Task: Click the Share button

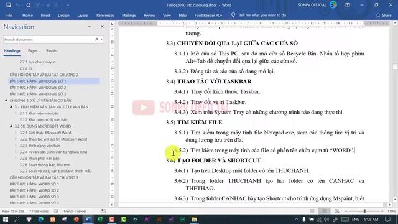Action: coord(384,15)
